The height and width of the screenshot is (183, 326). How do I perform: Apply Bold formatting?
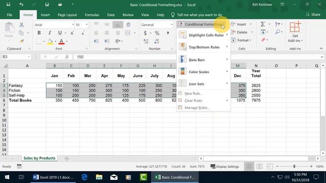pos(39,33)
